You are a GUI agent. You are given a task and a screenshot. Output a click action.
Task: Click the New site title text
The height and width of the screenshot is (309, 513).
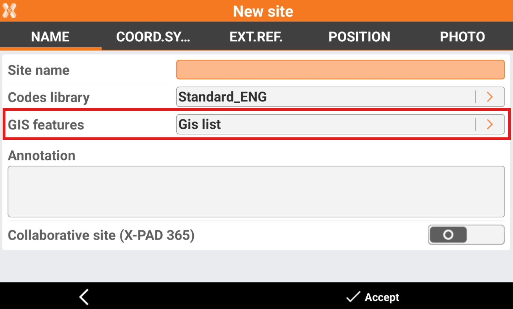[263, 11]
